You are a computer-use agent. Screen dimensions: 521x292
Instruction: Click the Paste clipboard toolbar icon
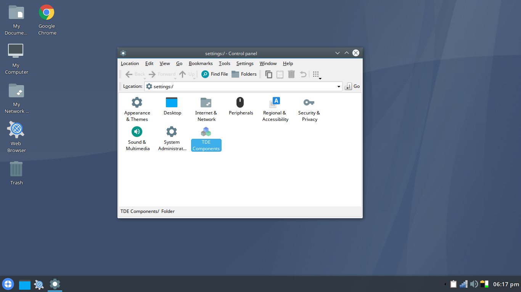point(280,75)
